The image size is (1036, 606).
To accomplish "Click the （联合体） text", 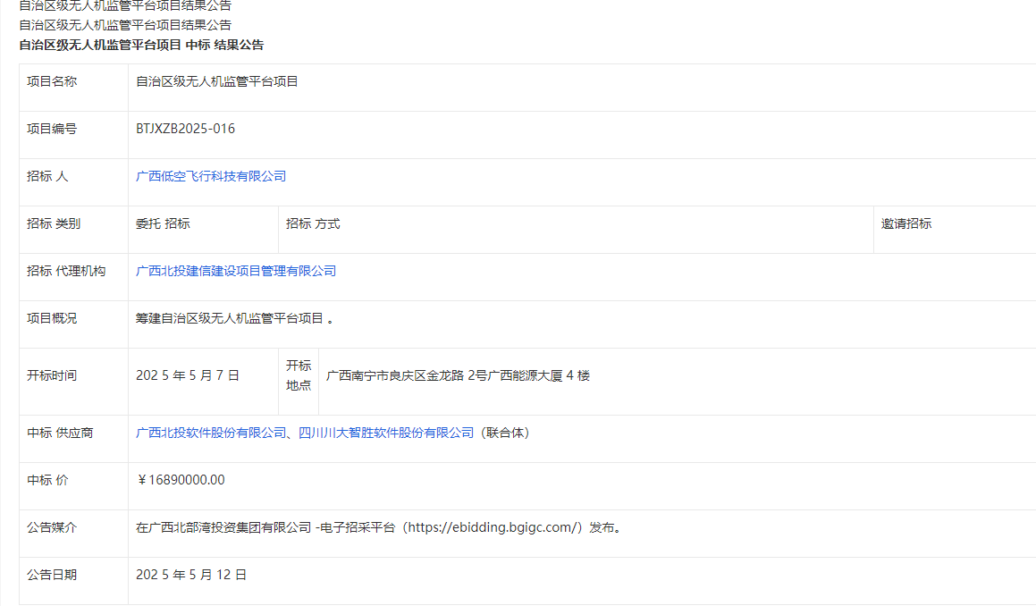I will click(x=505, y=433).
